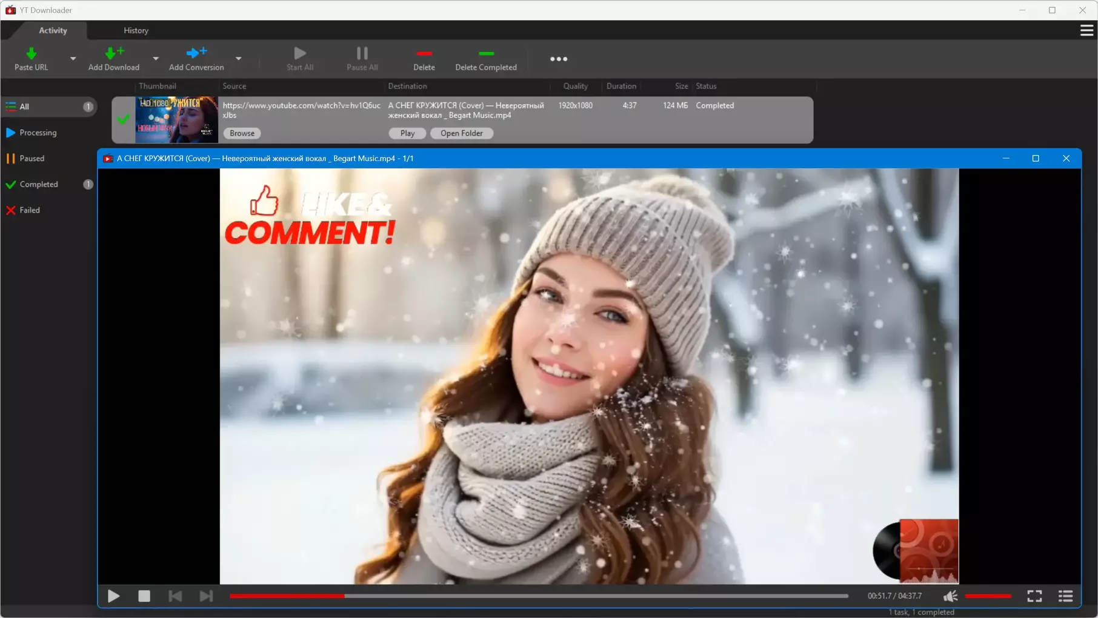Click the Source column header
The image size is (1098, 618).
[235, 86]
